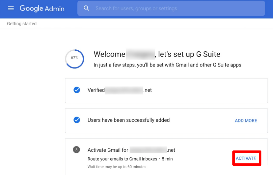Click 'Route your emails to Gmail inboxes' text
Image resolution: width=273 pixels, height=175 pixels.
coord(122,159)
